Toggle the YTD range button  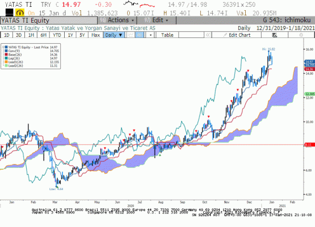tap(57, 35)
